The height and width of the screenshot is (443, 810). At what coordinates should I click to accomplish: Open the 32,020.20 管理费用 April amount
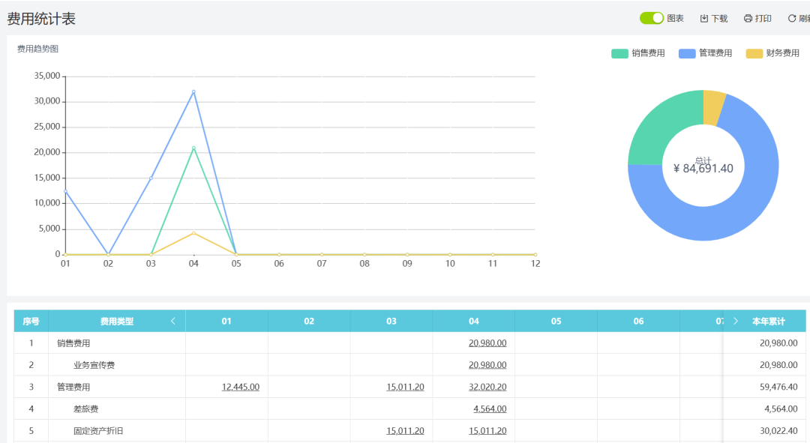point(487,387)
